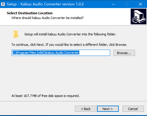Click the highlighted Program Files path text
The height and width of the screenshot is (116, 147).
pyautogui.click(x=46, y=53)
